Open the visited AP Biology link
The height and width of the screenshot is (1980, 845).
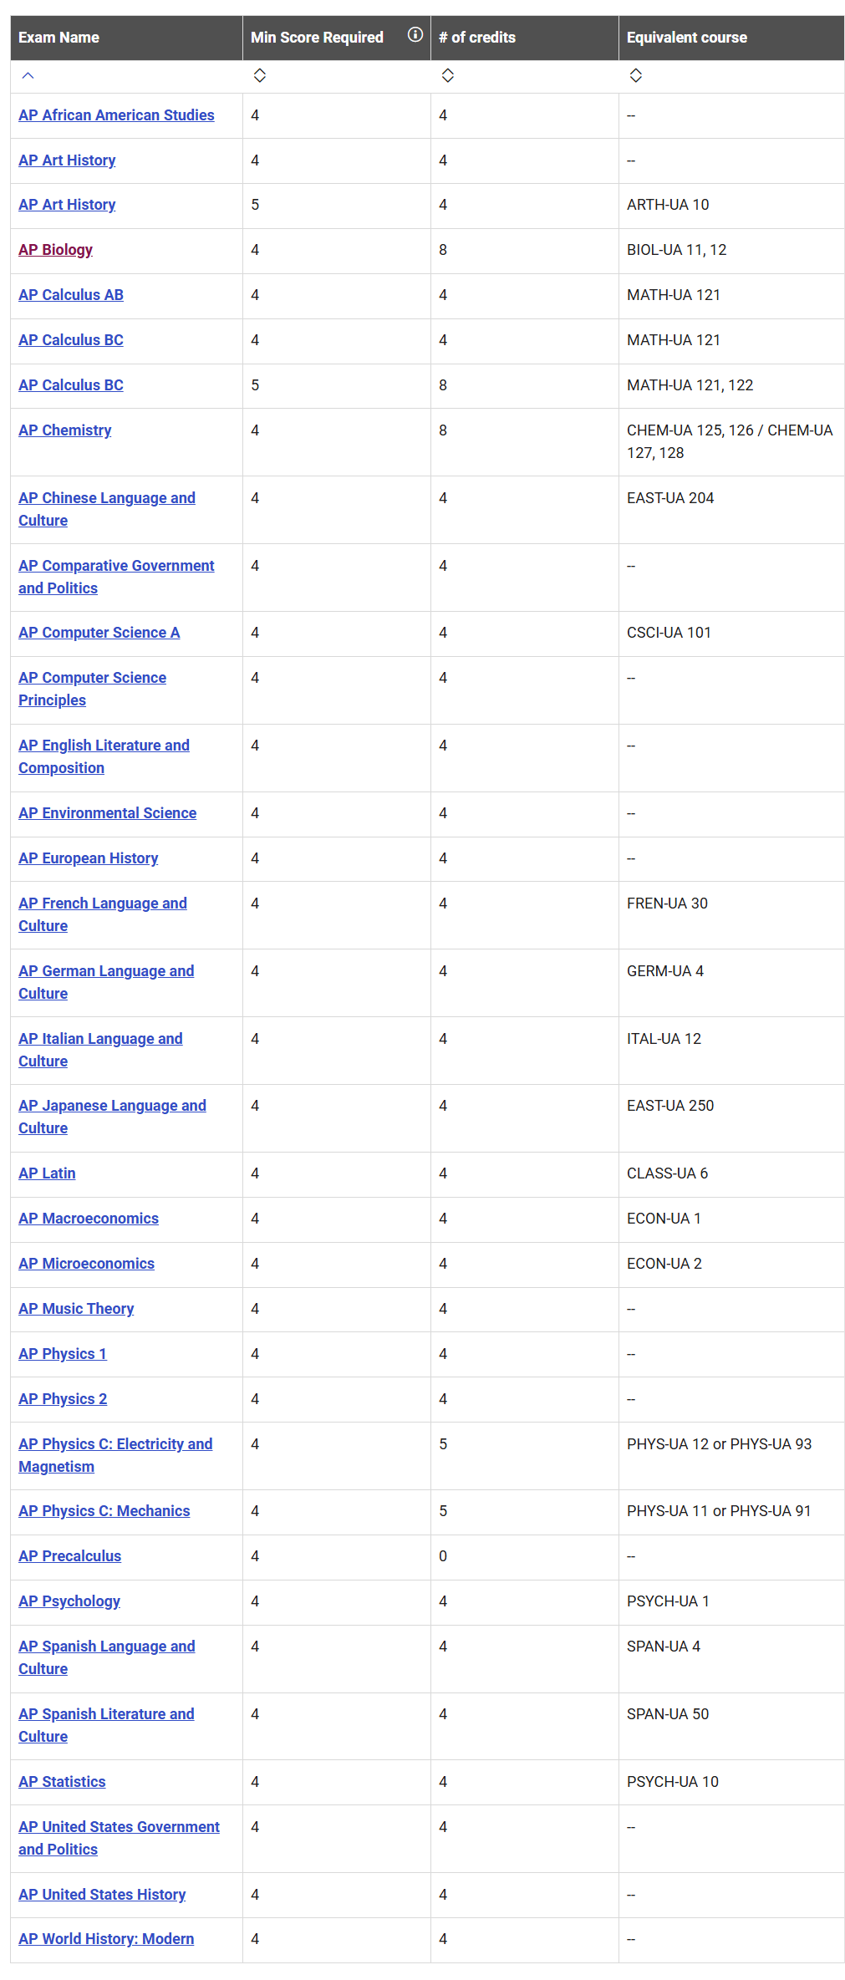pyautogui.click(x=55, y=250)
